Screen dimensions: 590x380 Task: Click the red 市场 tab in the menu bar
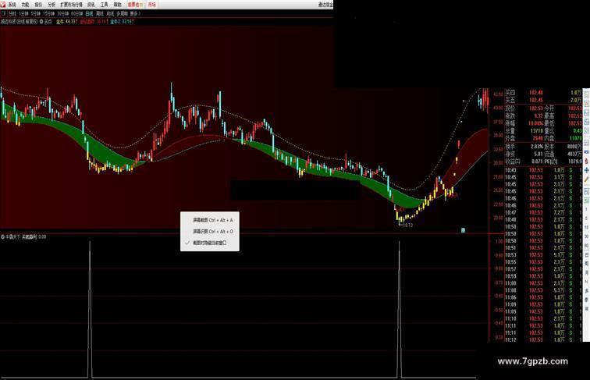point(151,5)
